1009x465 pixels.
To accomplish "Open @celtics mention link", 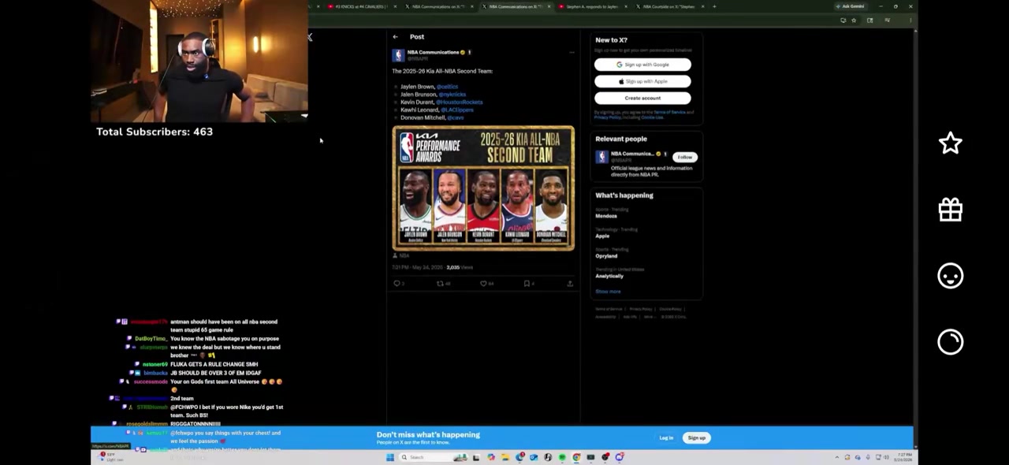I will [447, 87].
